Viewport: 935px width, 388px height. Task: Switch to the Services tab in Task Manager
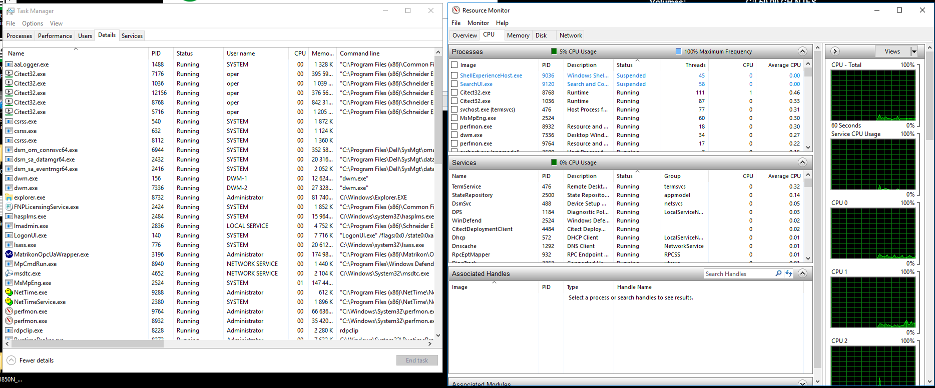coord(132,36)
